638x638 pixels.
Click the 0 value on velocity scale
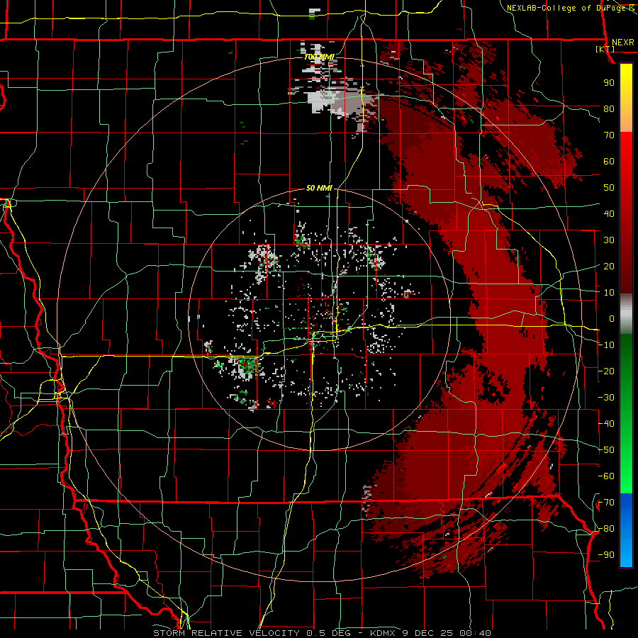point(611,318)
